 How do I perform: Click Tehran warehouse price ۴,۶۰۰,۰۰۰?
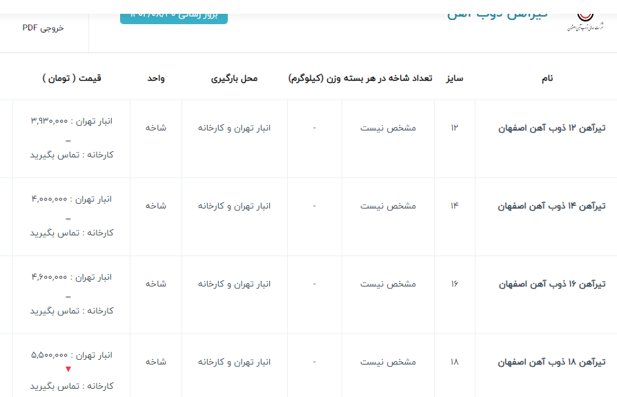click(x=71, y=277)
